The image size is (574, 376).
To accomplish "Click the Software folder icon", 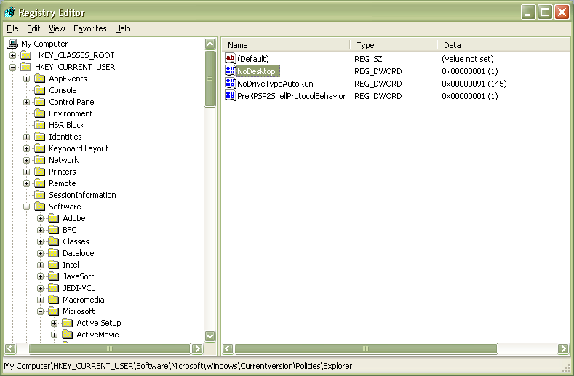I will (x=39, y=207).
